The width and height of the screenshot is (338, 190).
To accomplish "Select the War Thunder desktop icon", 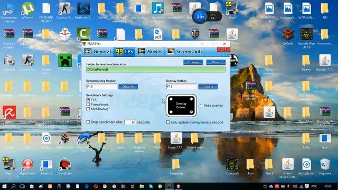I will coord(64,140).
